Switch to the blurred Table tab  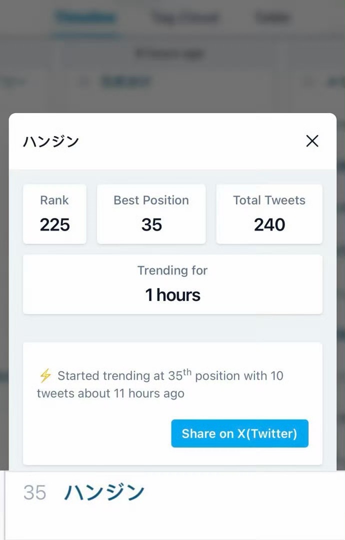(x=273, y=18)
